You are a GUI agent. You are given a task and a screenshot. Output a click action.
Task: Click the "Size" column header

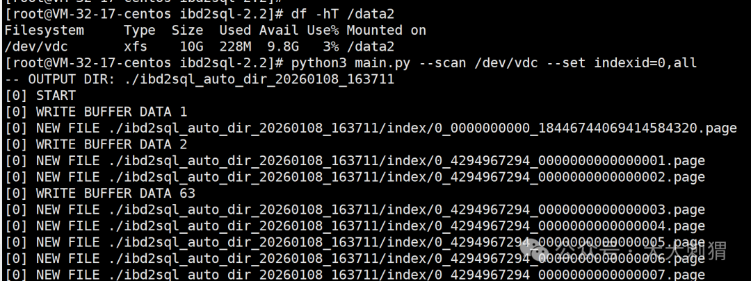187,31
